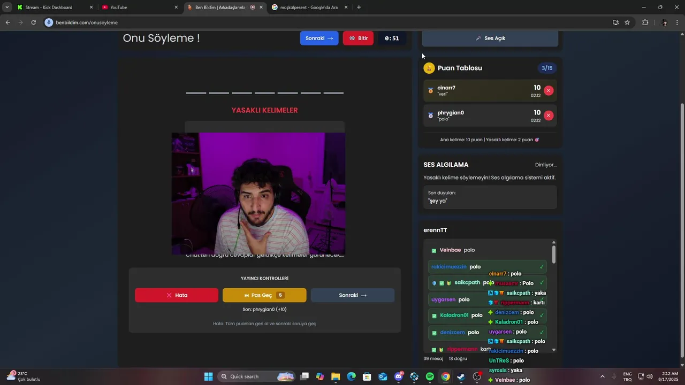
Task: Reload the current page
Action: pyautogui.click(x=33, y=22)
